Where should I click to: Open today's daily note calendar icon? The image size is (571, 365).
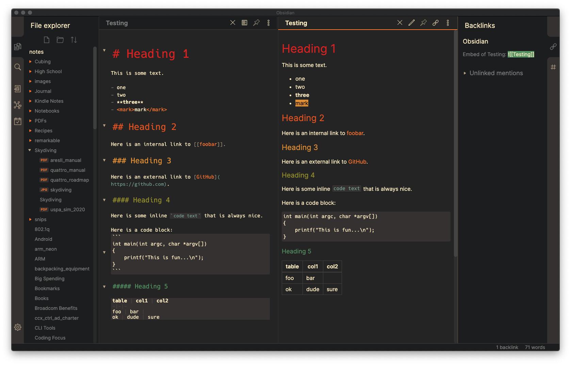pos(18,121)
